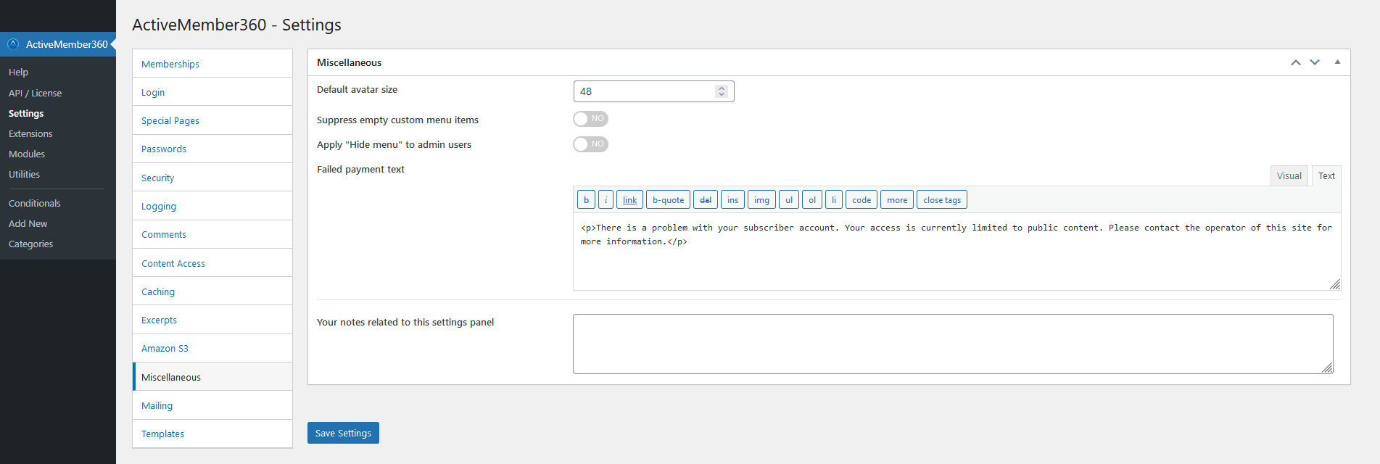1380x464 pixels.
Task: Open the API / License sidebar link
Action: pyautogui.click(x=35, y=93)
